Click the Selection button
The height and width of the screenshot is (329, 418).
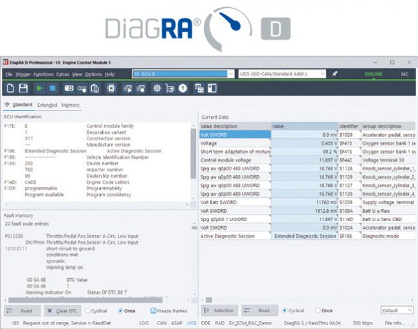click(x=219, y=310)
